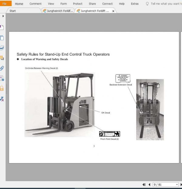This screenshot has height=189, width=182.
Task: Click the 'Safety Rules for Stand-Up End Control' heading
Action: (x=63, y=54)
